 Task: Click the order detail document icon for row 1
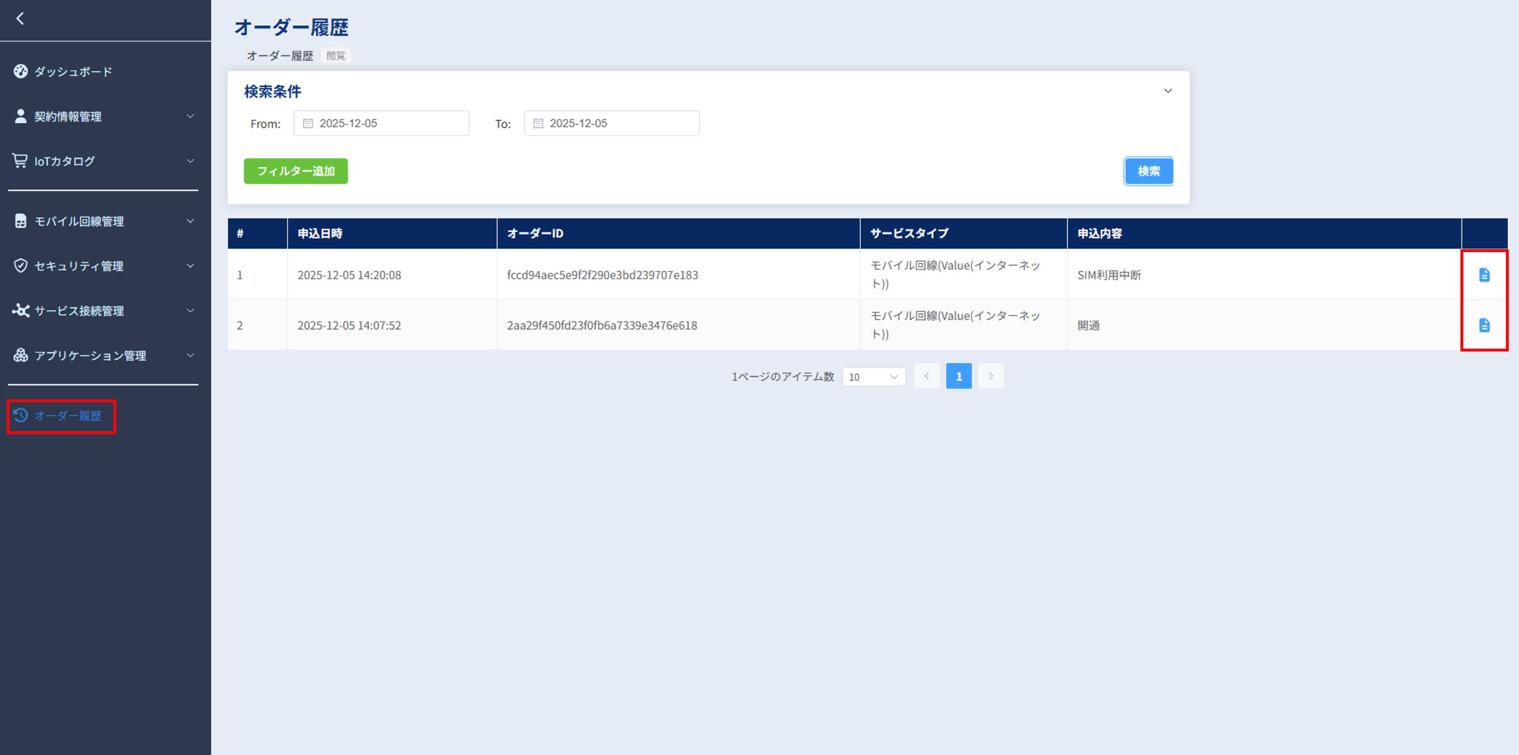pos(1484,275)
